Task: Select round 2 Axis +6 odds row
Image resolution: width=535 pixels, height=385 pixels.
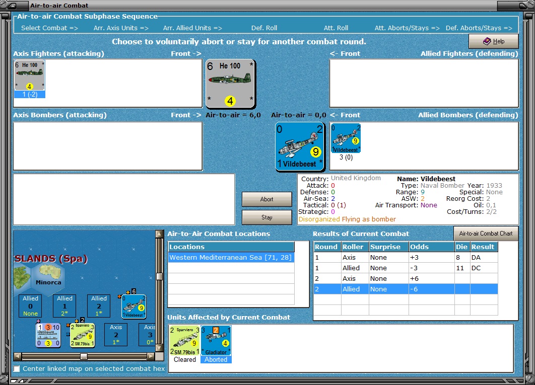Action: point(406,279)
